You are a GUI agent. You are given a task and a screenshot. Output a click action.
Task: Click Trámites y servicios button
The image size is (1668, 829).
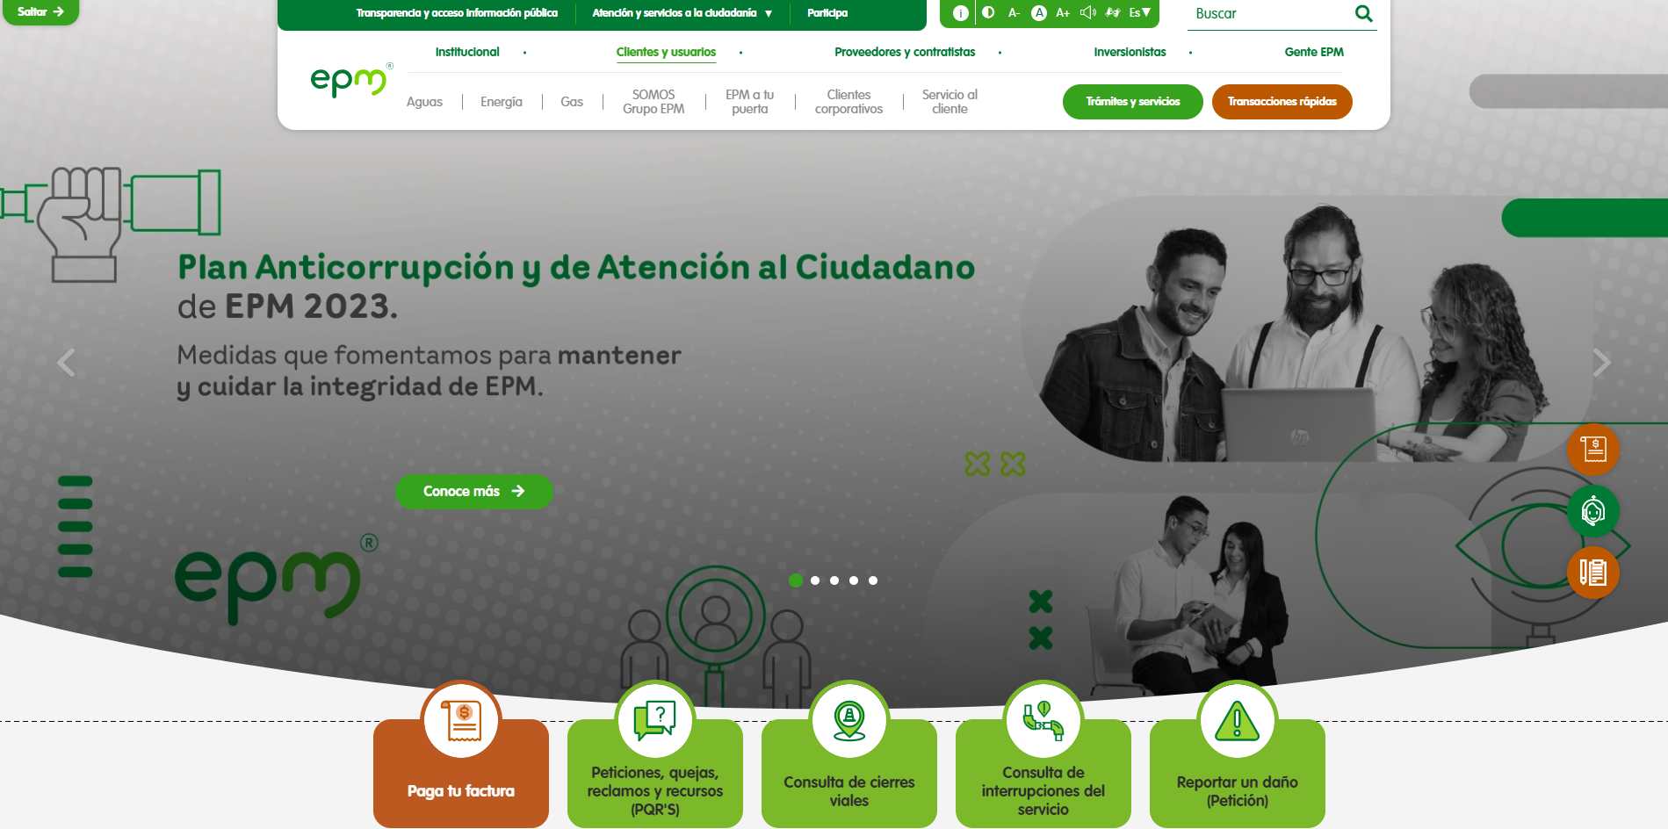pyautogui.click(x=1132, y=102)
